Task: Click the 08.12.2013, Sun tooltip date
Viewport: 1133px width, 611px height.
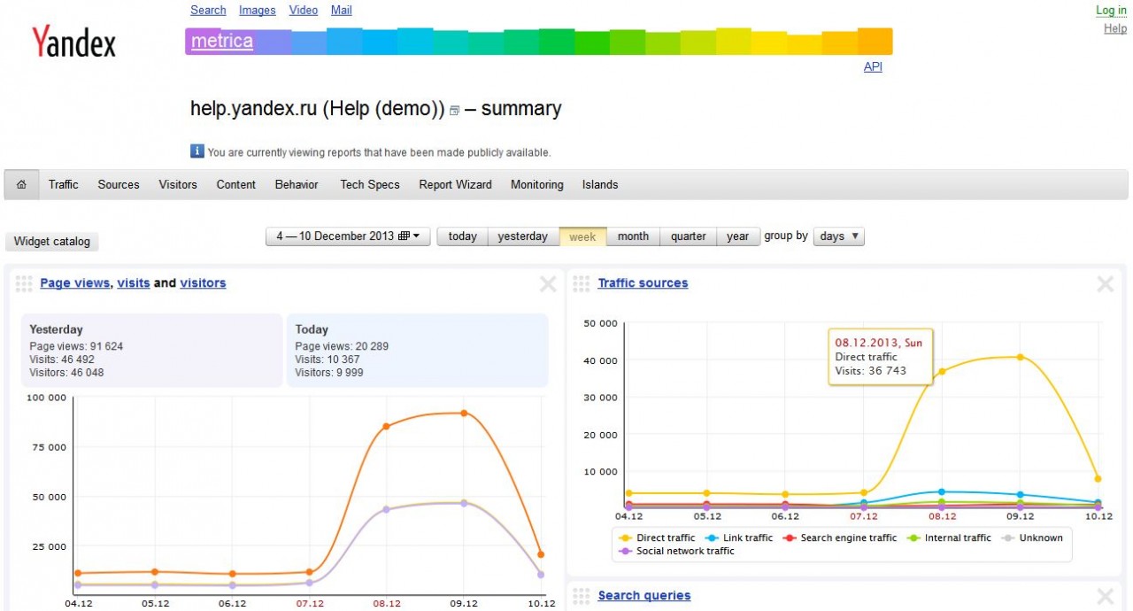Action: pyautogui.click(x=880, y=343)
